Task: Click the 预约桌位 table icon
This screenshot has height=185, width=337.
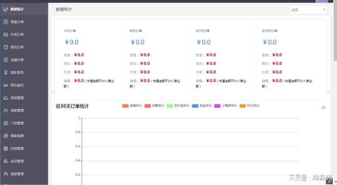Action: pyautogui.click(x=6, y=85)
